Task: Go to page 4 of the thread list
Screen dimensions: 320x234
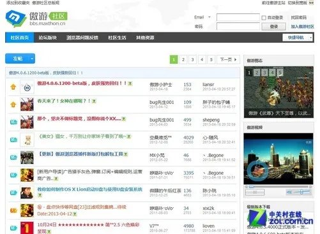Action: pyautogui.click(x=202, y=59)
